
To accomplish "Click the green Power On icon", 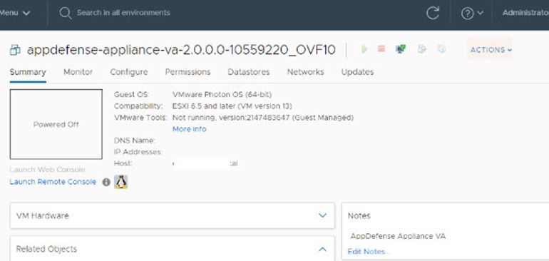I will pyautogui.click(x=364, y=49).
